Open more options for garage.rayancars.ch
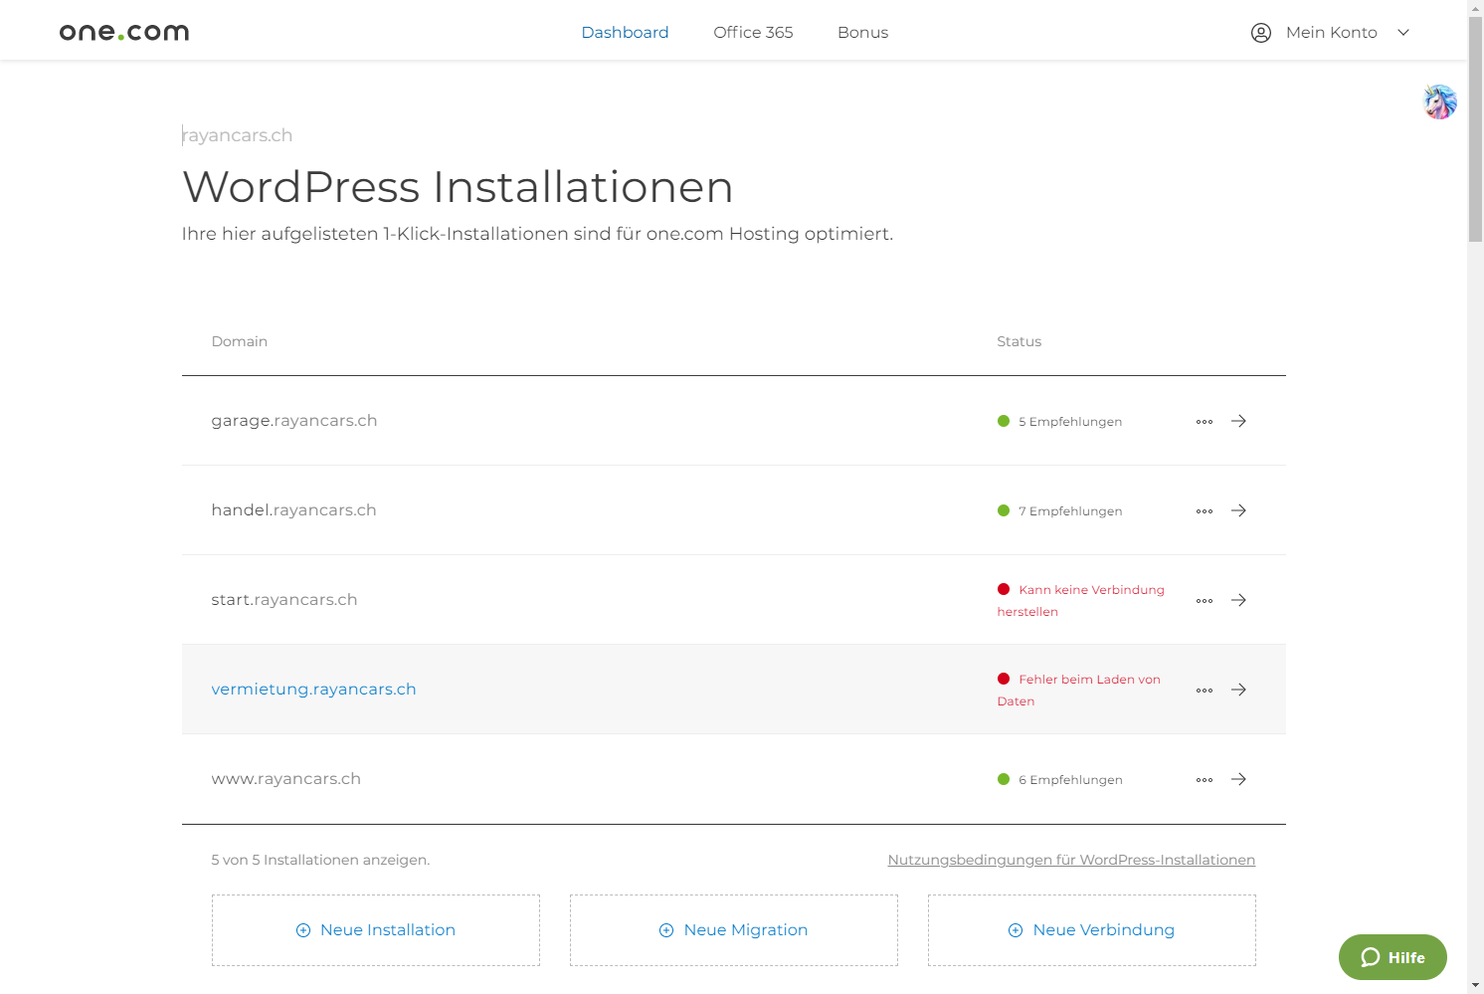This screenshot has height=994, width=1484. tap(1205, 422)
